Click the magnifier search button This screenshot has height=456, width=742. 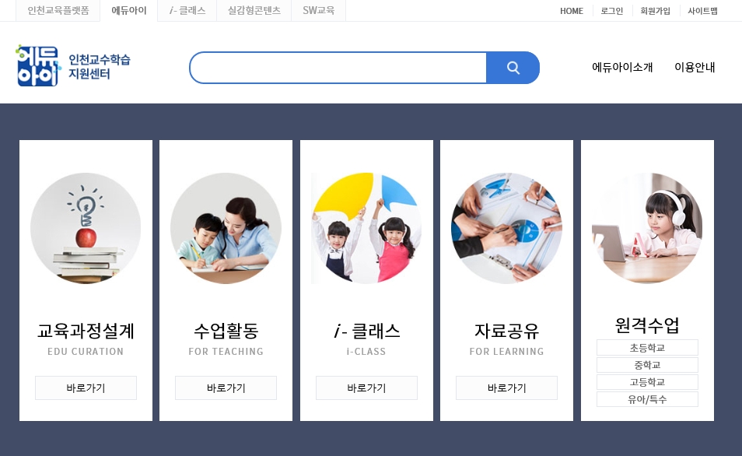tap(513, 68)
